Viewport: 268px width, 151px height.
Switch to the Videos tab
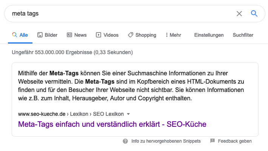tap(107, 35)
